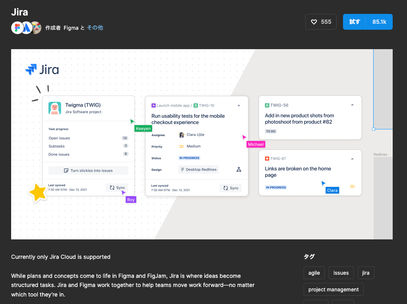Image resolution: width=407 pixels, height=304 pixels.
Task: Click the Desktop Redlines design chip
Action: coord(199,169)
